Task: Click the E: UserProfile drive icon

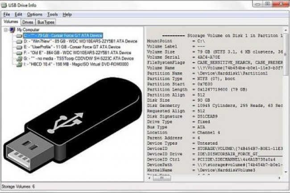Action: [19, 47]
